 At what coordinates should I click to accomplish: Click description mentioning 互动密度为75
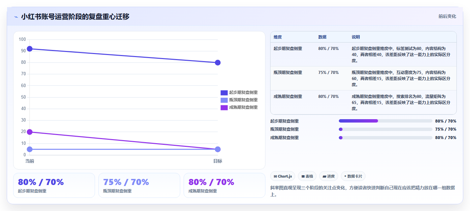[x=401, y=79]
